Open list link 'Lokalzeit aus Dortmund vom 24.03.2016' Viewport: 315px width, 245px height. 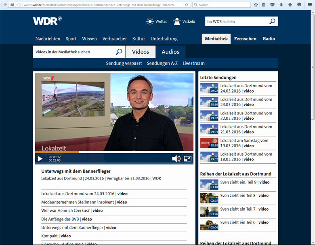click(x=84, y=194)
